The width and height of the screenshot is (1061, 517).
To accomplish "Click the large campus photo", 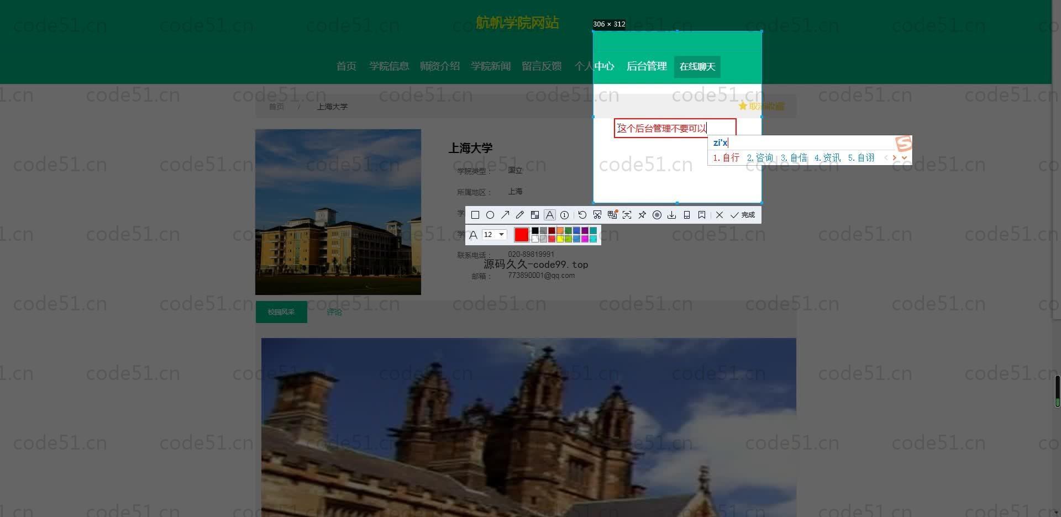I will coord(529,428).
